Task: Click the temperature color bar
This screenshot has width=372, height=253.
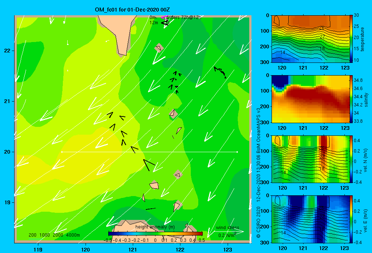Action: [351, 39]
